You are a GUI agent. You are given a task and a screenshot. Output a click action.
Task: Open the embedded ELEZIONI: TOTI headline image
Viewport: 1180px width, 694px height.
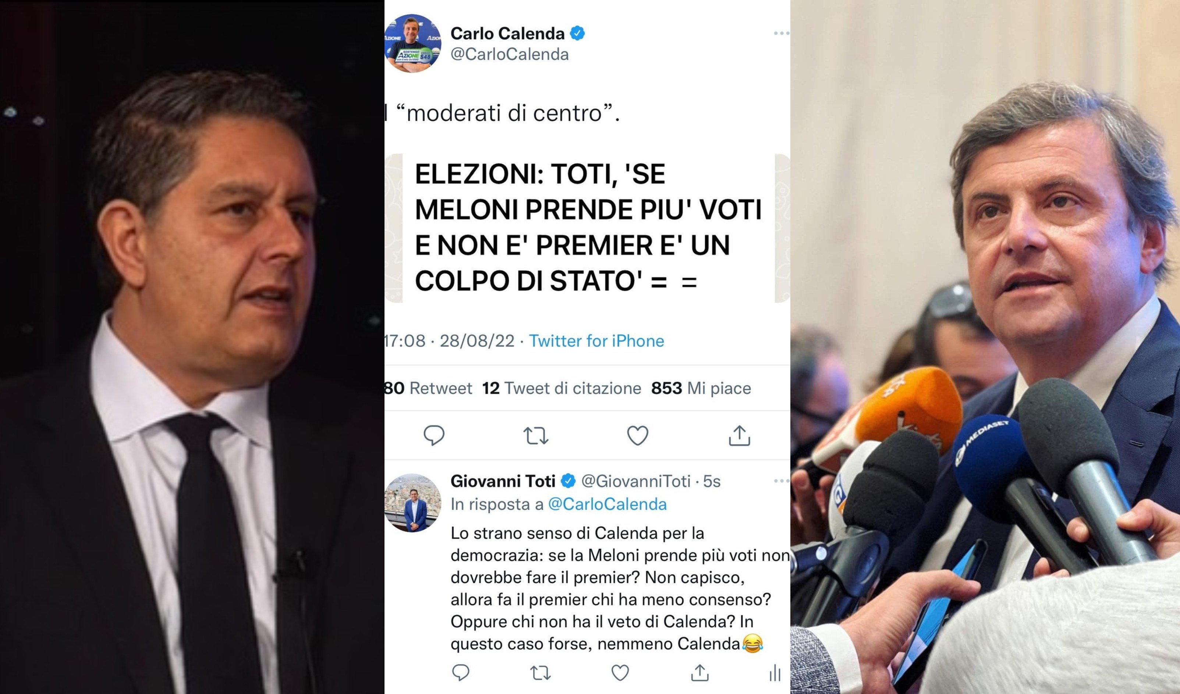(x=587, y=228)
